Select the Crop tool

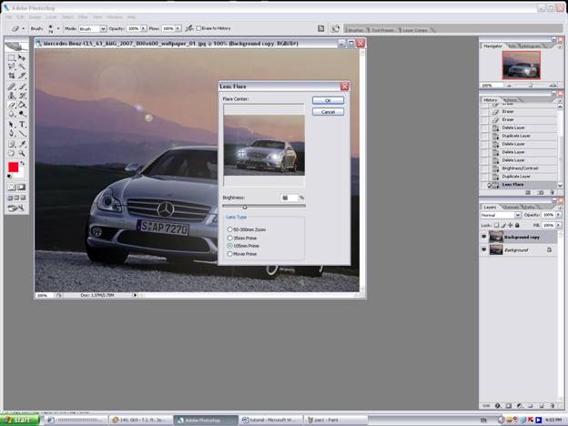point(12,76)
